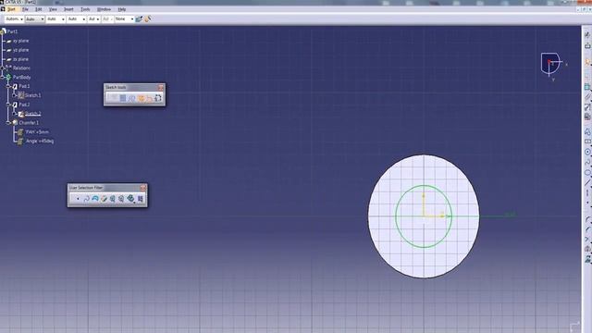Open the Start menu
This screenshot has width=592, height=333.
(11, 9)
